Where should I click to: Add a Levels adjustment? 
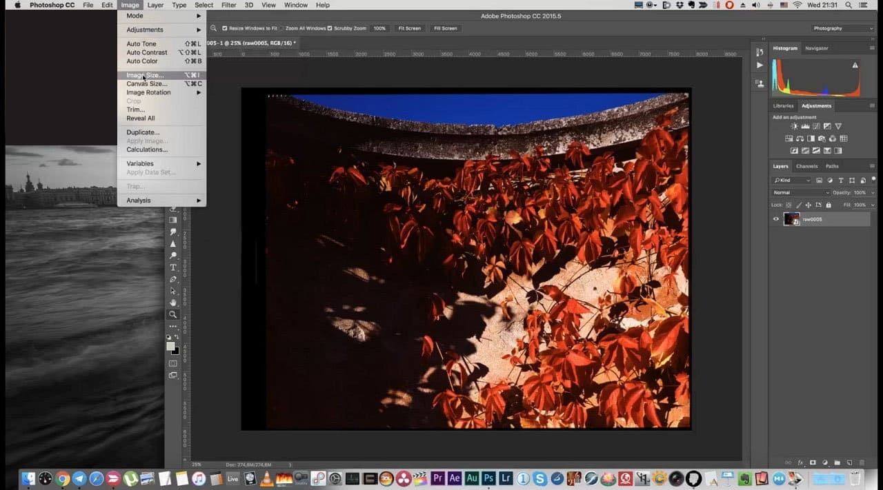tap(805, 126)
